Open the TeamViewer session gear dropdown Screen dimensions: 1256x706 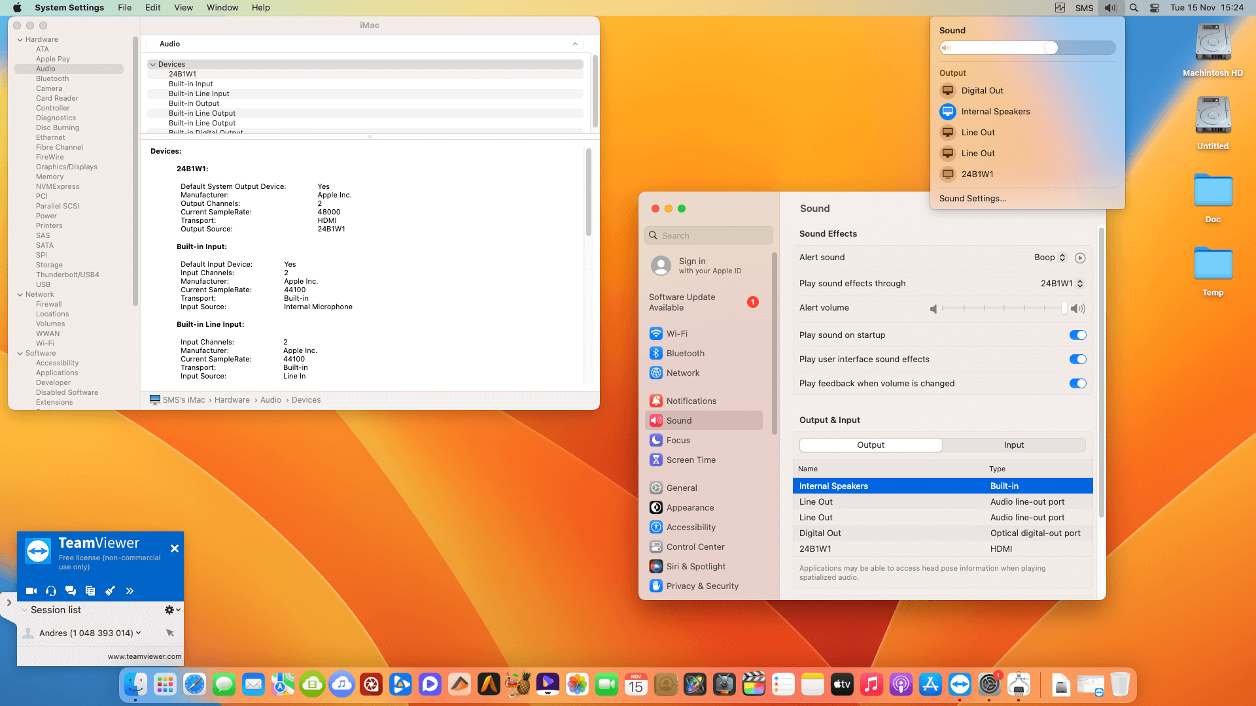tap(172, 610)
